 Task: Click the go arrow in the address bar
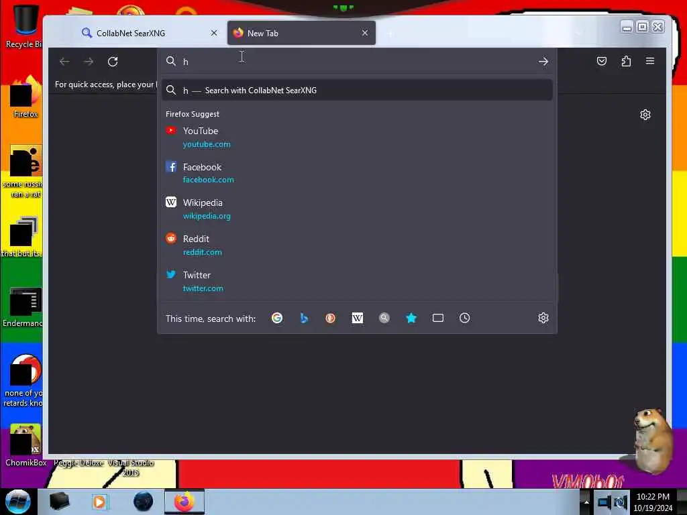[x=543, y=61]
